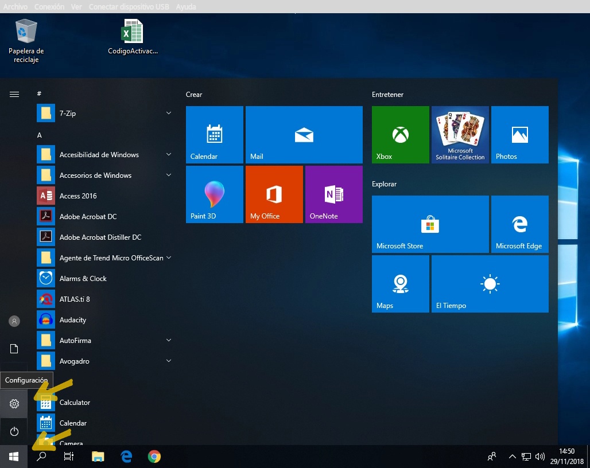The image size is (590, 468).
Task: Open the Maps tile
Action: (401, 284)
